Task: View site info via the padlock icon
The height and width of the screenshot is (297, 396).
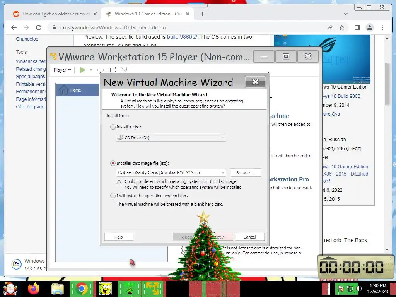Action: pos(54,27)
